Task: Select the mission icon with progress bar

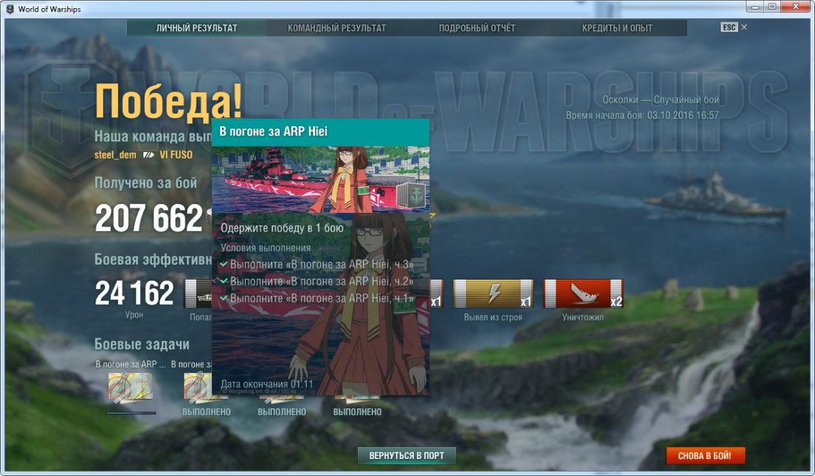Action: (x=130, y=386)
